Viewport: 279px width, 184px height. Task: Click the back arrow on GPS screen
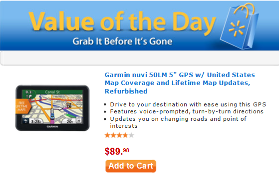[25, 121]
